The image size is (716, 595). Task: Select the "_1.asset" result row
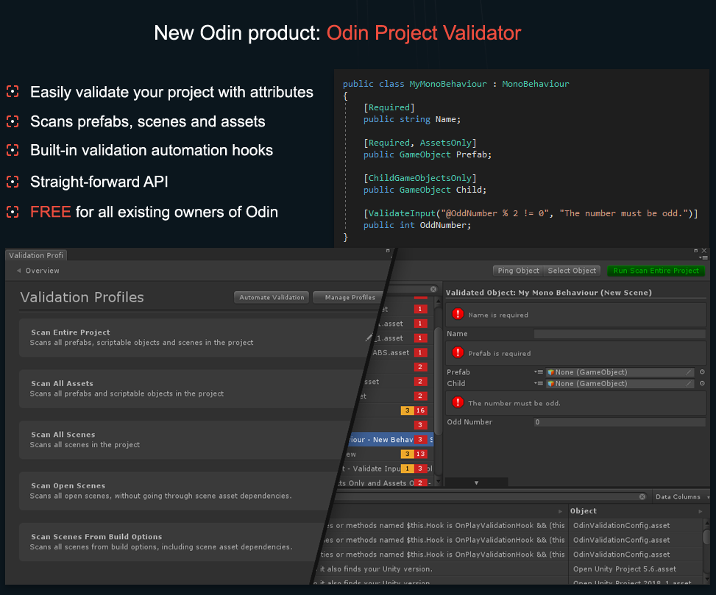pyautogui.click(x=403, y=338)
